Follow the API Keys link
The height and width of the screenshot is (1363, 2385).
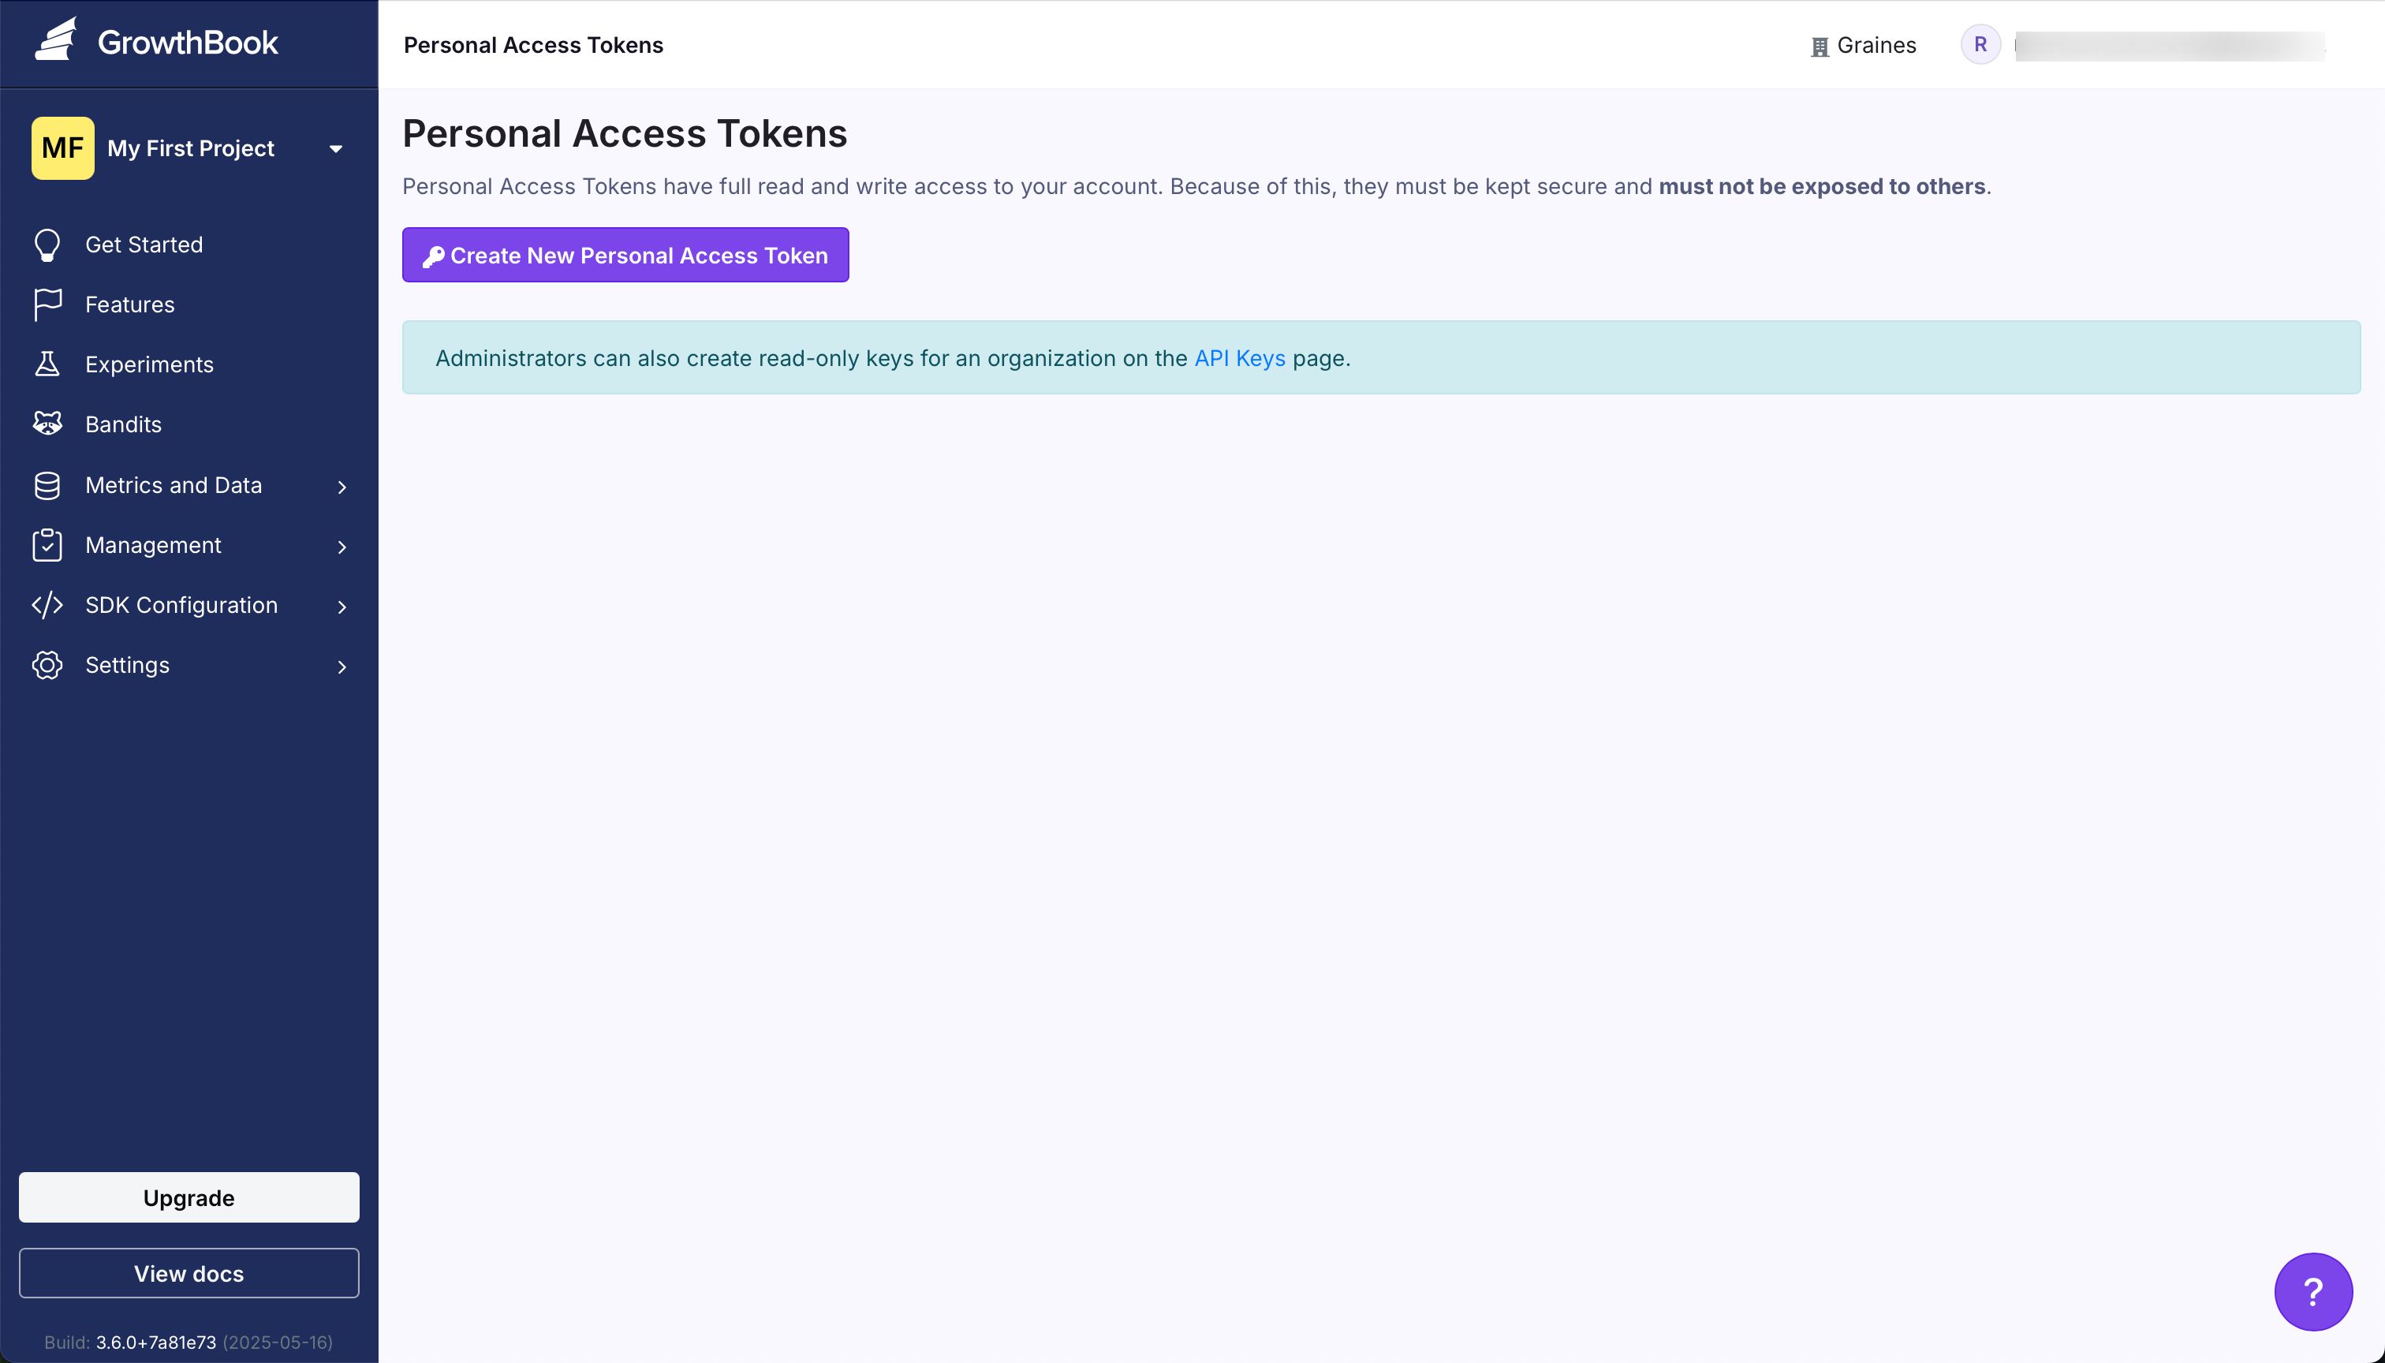[1239, 357]
